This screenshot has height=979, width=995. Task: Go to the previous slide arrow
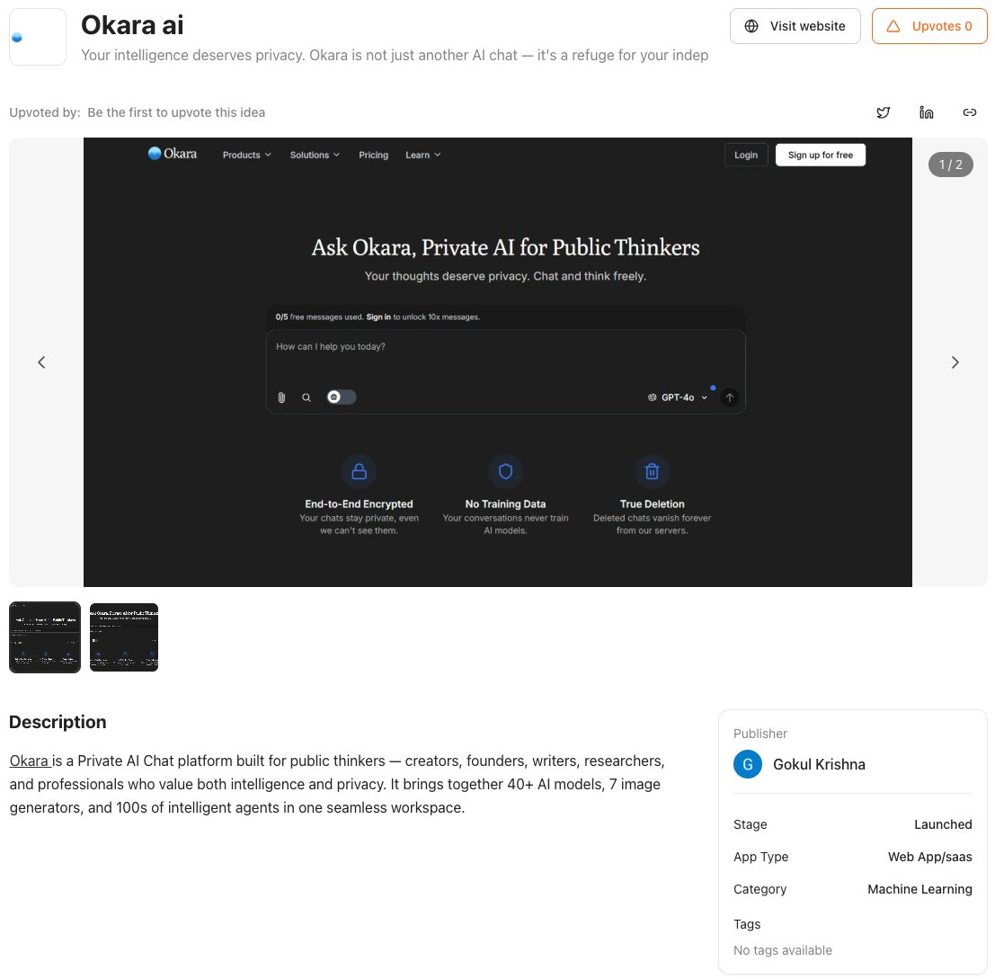point(41,362)
